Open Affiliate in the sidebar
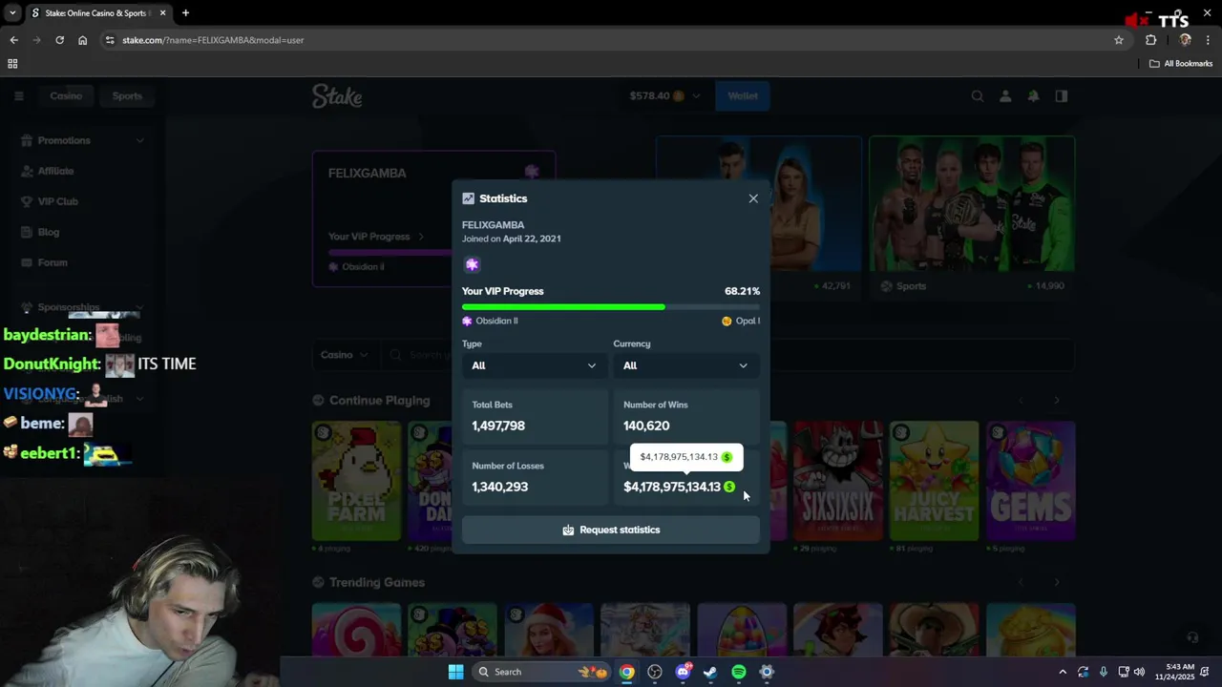The width and height of the screenshot is (1222, 687). pyautogui.click(x=55, y=171)
